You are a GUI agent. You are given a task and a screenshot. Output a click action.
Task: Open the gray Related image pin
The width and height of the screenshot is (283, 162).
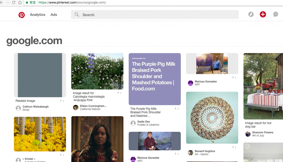40,75
